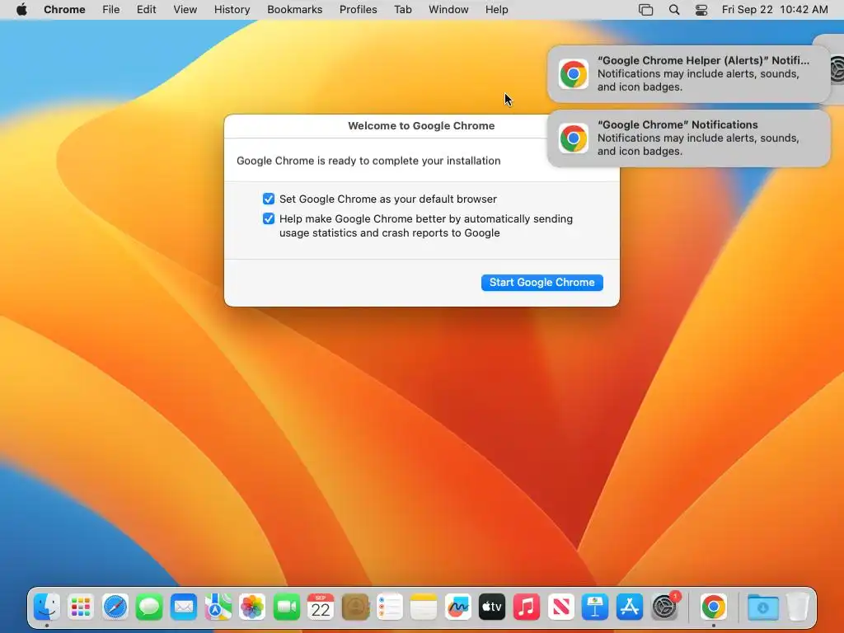
Task: Open Apple TV app in Dock
Action: pos(492,607)
